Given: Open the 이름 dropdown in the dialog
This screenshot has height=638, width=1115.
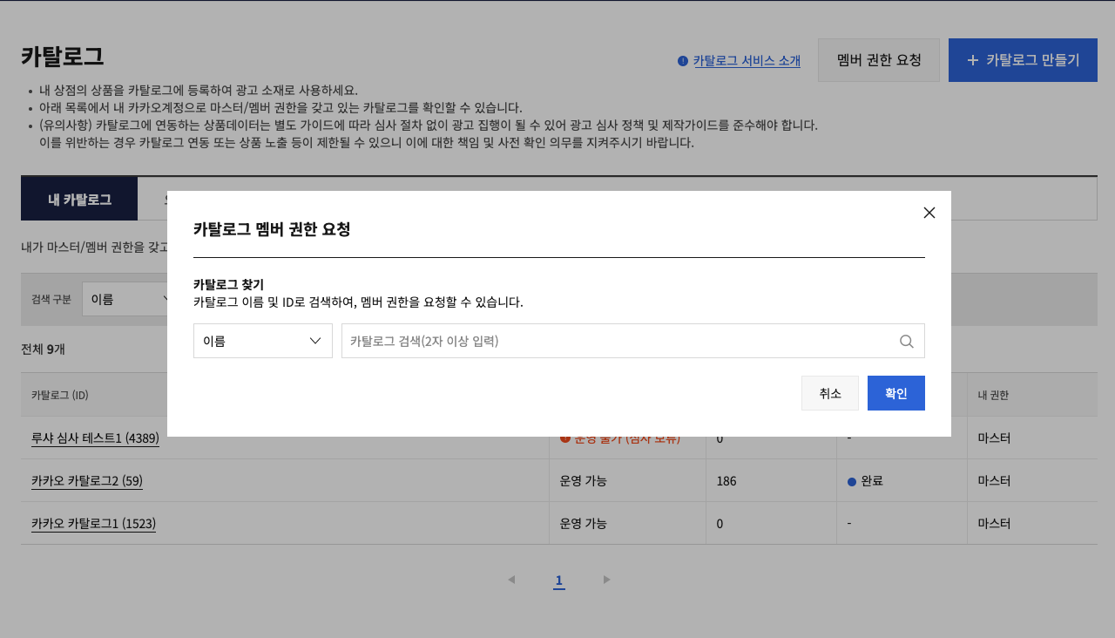Looking at the screenshot, I should point(262,341).
